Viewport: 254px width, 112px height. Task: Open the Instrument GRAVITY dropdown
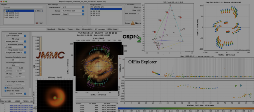tap(73, 14)
